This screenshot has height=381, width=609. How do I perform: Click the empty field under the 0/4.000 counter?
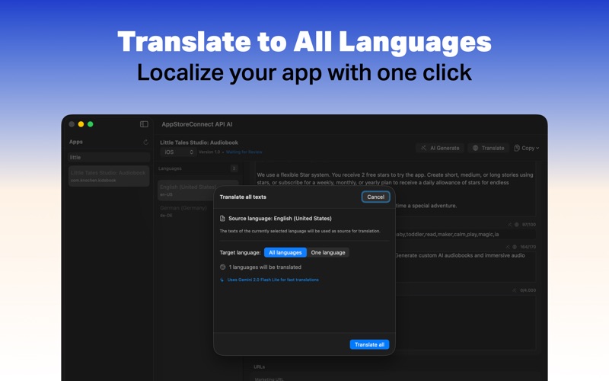pos(464,322)
